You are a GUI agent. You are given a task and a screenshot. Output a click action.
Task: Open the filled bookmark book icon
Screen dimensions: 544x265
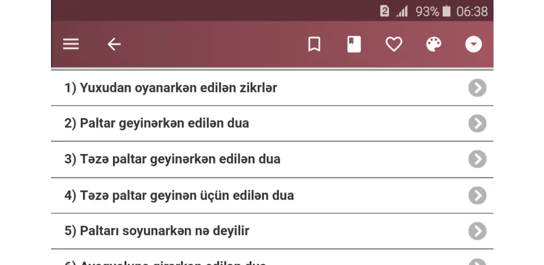pos(354,45)
